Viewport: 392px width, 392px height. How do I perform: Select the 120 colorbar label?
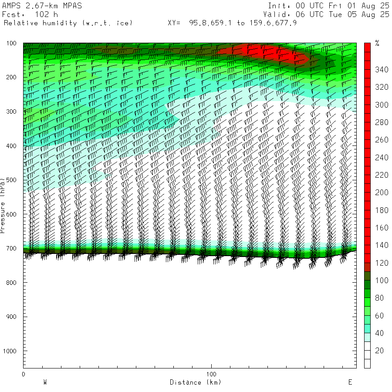pyautogui.click(x=382, y=263)
